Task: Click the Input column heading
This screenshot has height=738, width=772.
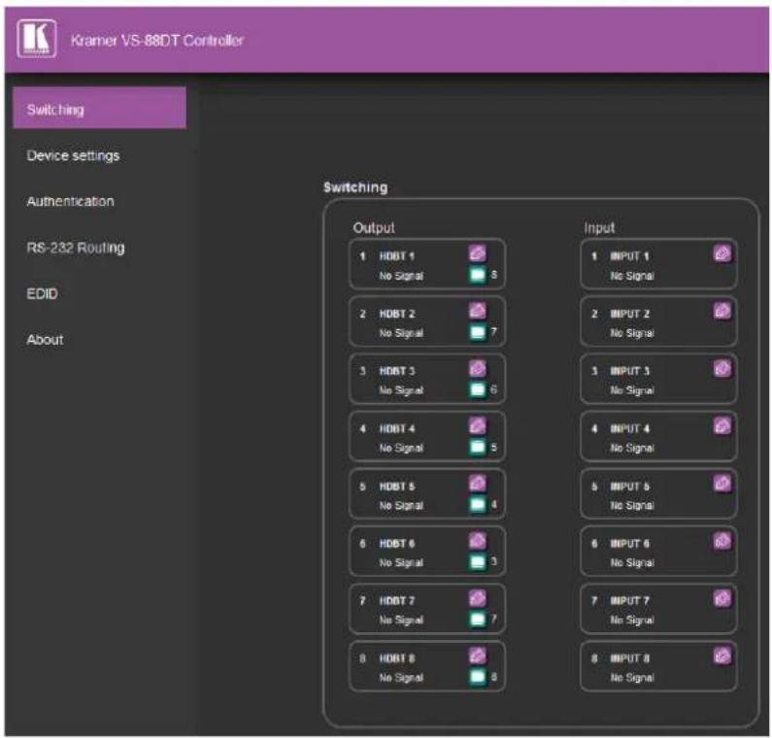Action: (599, 228)
